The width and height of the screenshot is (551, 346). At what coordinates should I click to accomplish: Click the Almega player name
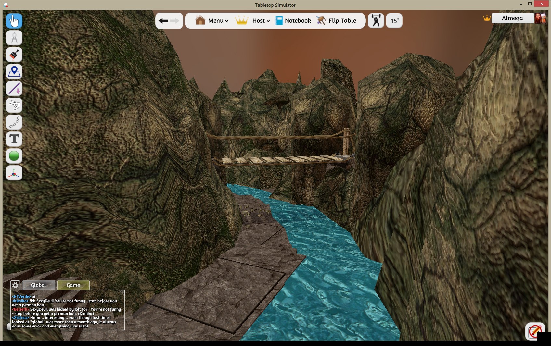[512, 18]
